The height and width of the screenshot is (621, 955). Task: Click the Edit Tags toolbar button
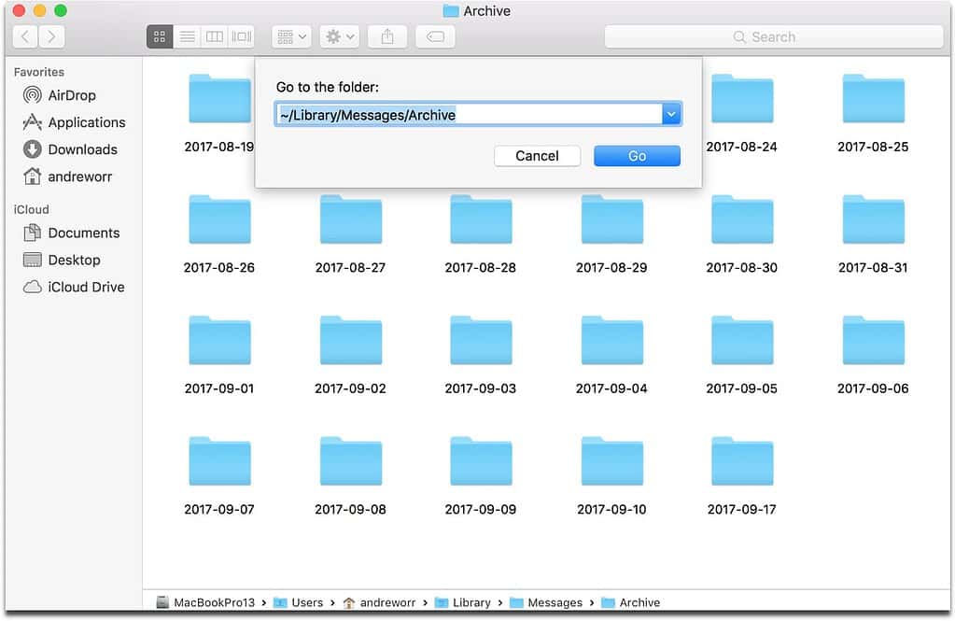click(x=435, y=36)
